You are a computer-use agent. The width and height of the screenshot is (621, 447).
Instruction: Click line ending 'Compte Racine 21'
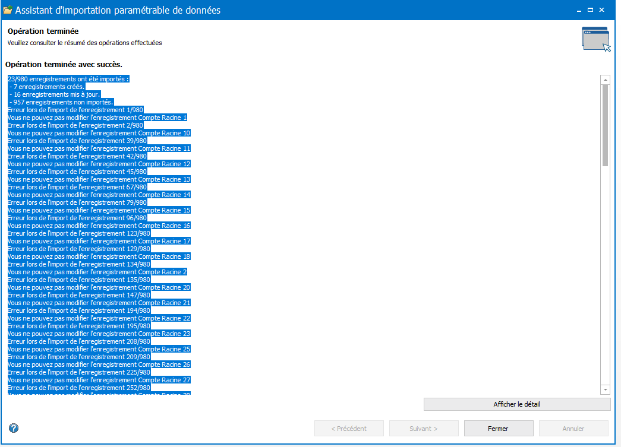[99, 303]
